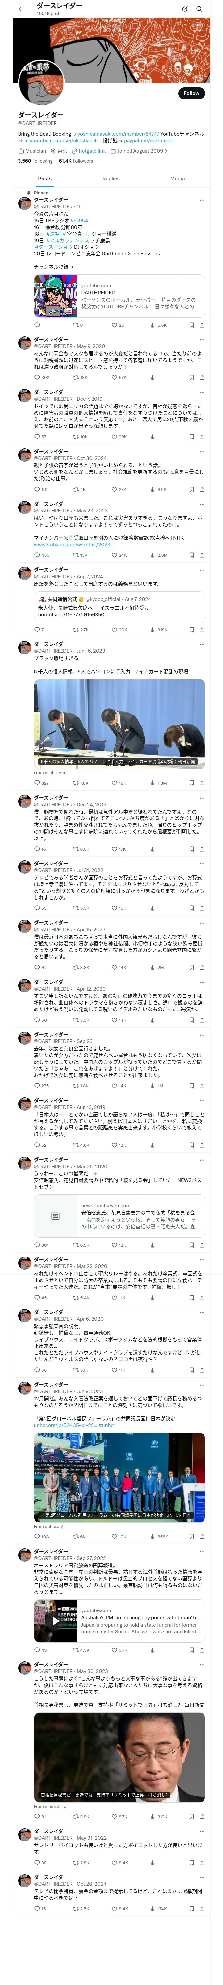Viewport: 223px width, 1985px height.
Task: Go back using the top-left arrow
Action: pyautogui.click(x=21, y=9)
